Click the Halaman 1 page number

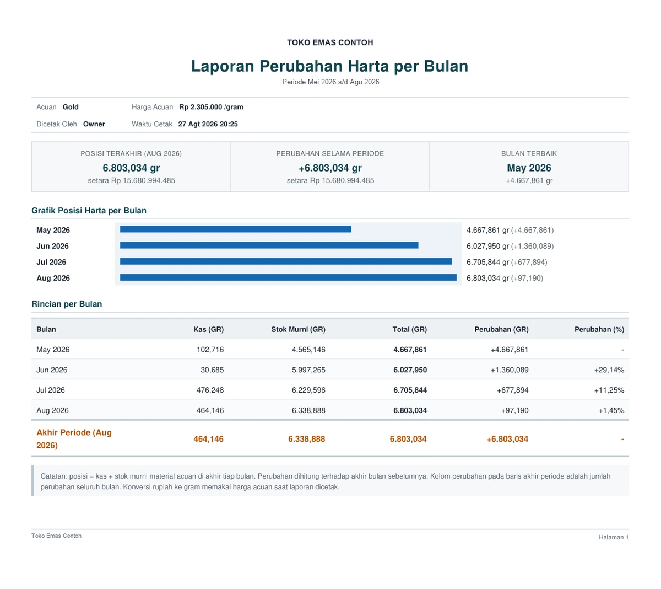click(614, 537)
